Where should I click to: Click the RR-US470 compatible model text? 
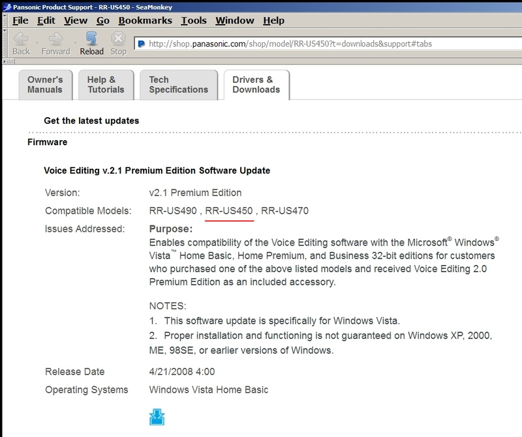pos(285,211)
